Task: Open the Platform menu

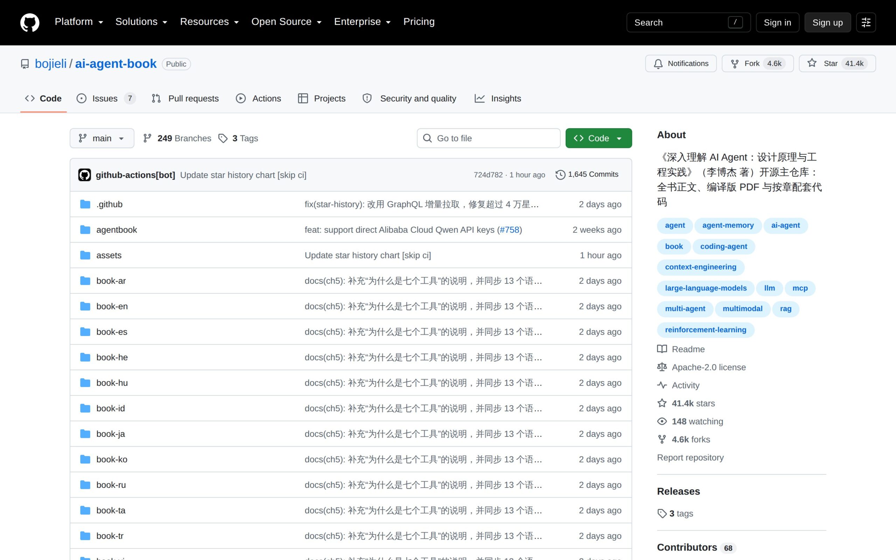Action: (79, 22)
